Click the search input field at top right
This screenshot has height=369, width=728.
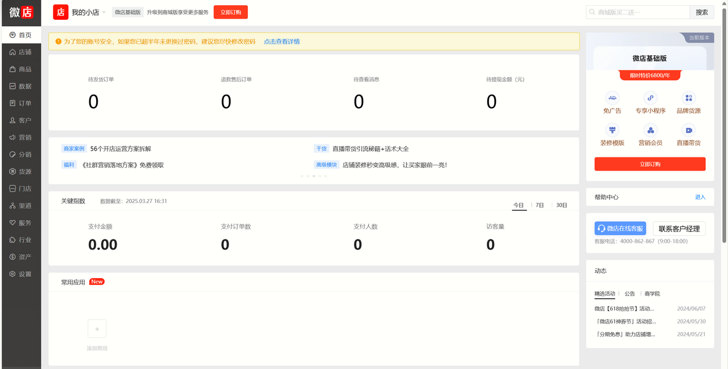[x=637, y=11]
